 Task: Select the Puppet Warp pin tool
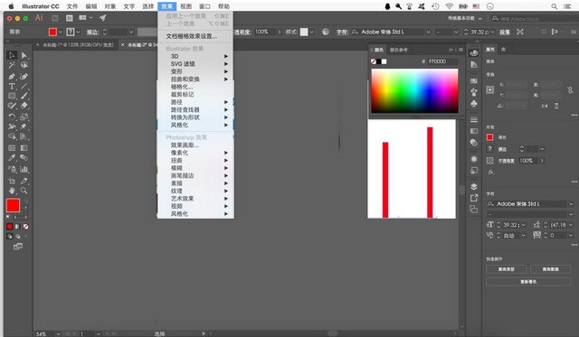[24, 126]
